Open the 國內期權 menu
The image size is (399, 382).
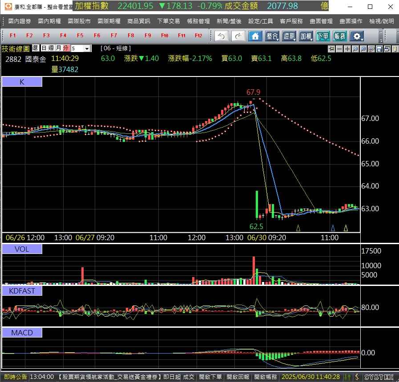click(x=49, y=21)
